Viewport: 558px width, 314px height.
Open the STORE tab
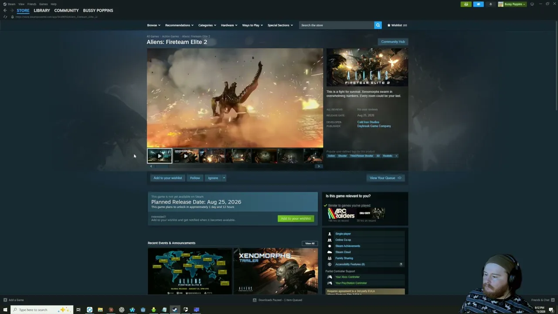pos(23,10)
